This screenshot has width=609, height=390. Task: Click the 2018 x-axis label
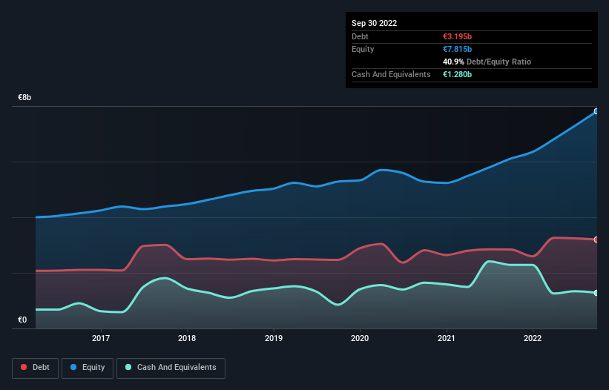point(187,338)
